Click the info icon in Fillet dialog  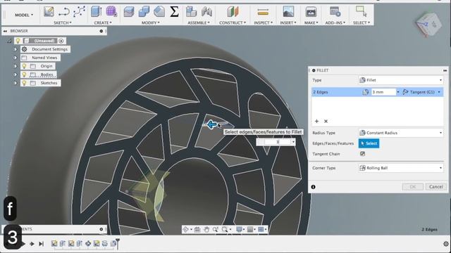coord(313,187)
